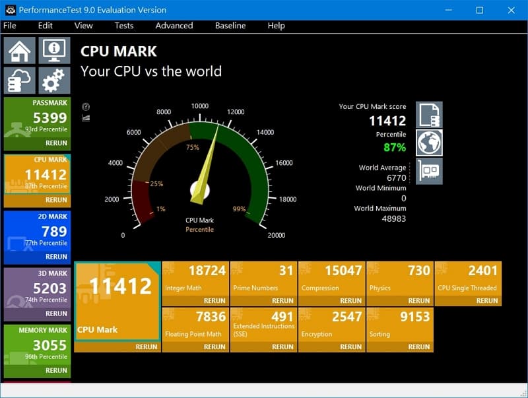Click the hardware card comparison icon

[429, 172]
